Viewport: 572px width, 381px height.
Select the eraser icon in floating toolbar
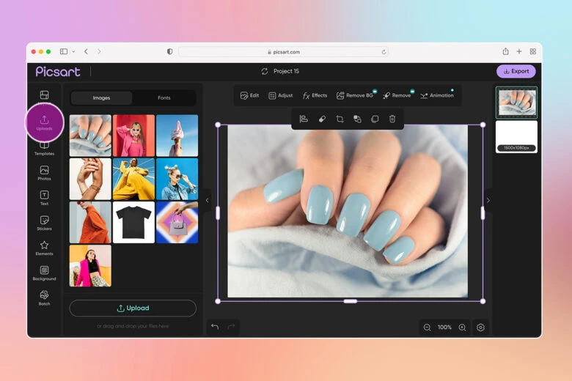coord(322,119)
